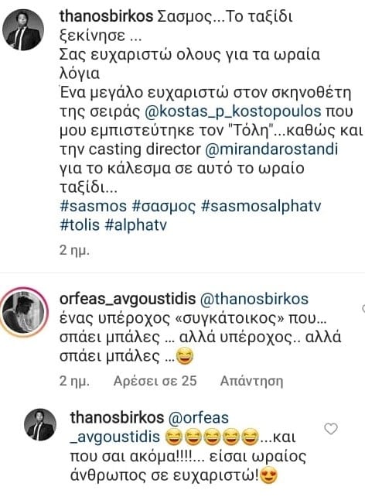
Task: Open thanosbirkos username in reply comment
Action: pos(117,417)
